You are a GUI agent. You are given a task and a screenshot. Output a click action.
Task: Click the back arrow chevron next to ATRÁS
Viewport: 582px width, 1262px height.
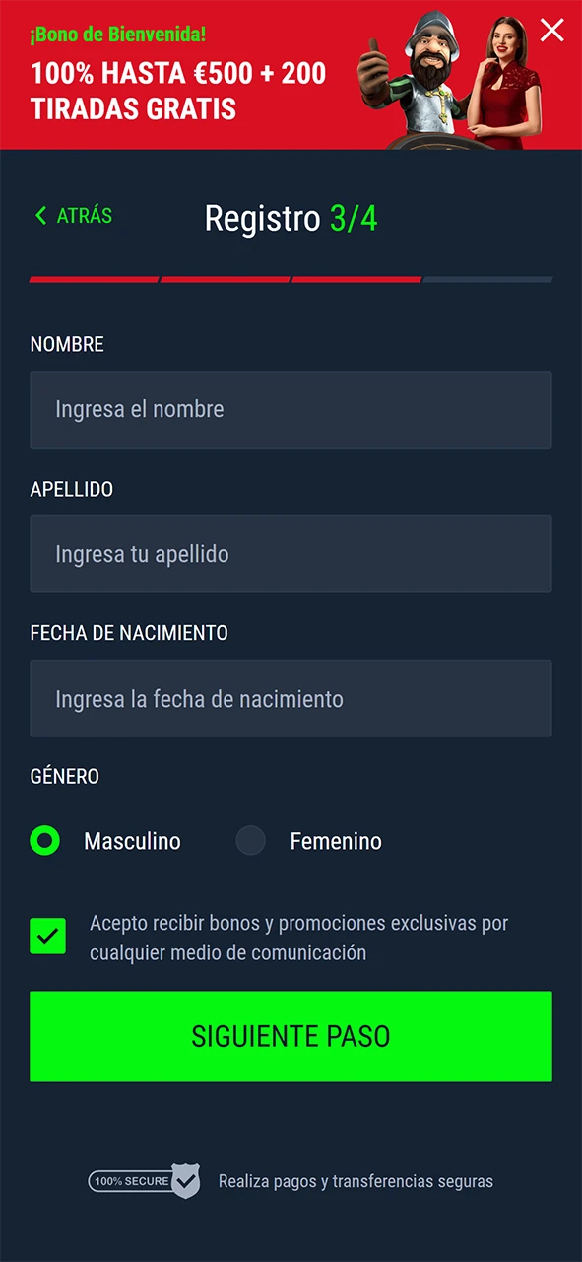(x=40, y=215)
